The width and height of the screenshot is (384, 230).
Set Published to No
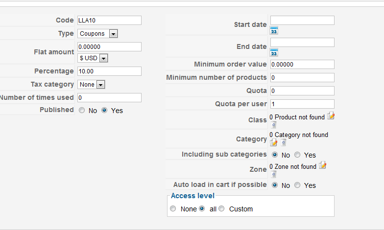coord(82,111)
